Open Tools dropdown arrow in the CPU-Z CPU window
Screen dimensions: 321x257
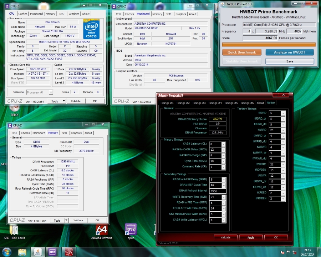coord(64,101)
